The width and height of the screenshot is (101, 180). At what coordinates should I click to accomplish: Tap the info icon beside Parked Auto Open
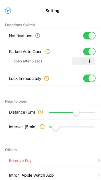tap(48, 51)
